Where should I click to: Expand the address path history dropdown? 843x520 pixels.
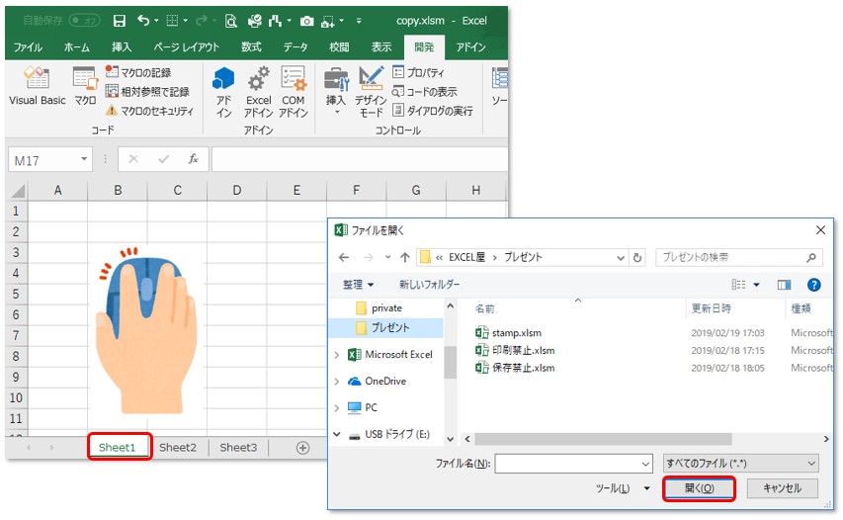coord(621,258)
